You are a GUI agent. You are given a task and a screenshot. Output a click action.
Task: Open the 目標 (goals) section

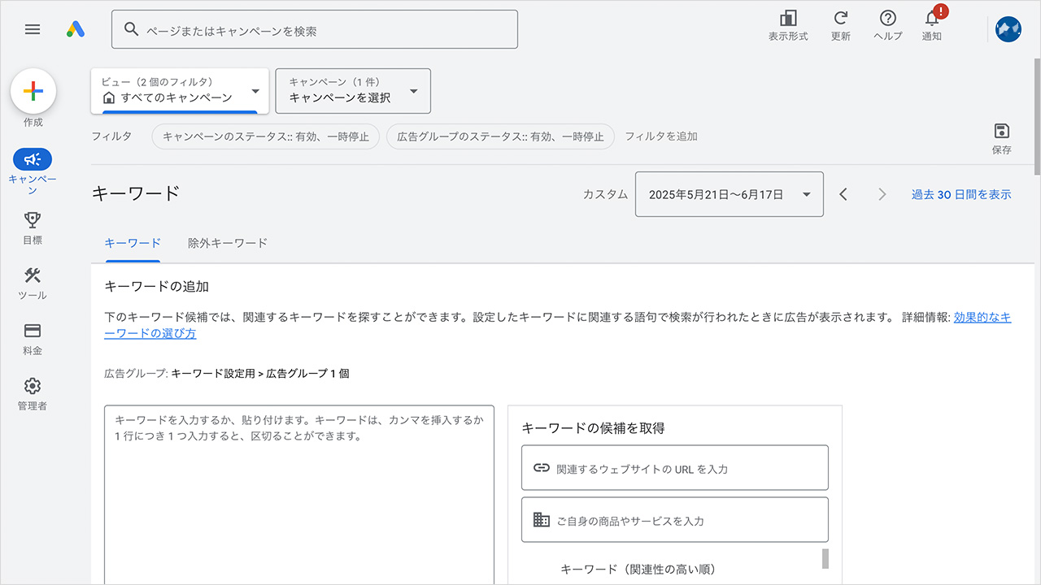[33, 220]
